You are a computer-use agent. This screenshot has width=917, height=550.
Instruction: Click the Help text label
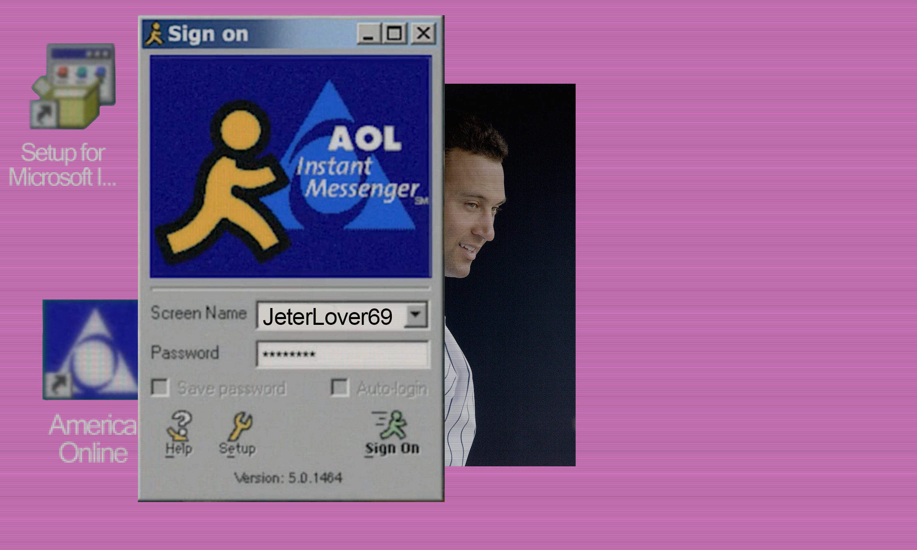point(179,449)
